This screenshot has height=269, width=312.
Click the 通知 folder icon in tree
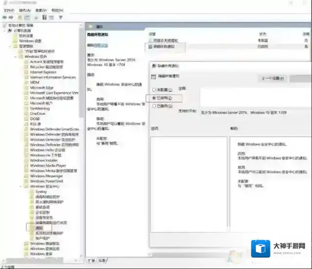point(32,228)
